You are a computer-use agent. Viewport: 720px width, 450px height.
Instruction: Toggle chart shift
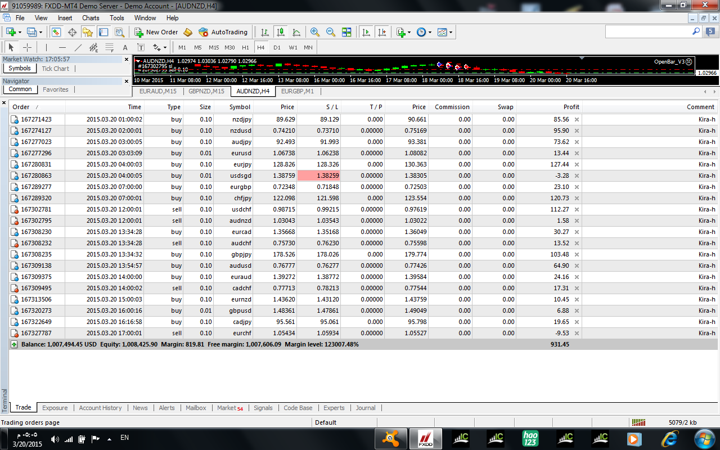pos(382,32)
